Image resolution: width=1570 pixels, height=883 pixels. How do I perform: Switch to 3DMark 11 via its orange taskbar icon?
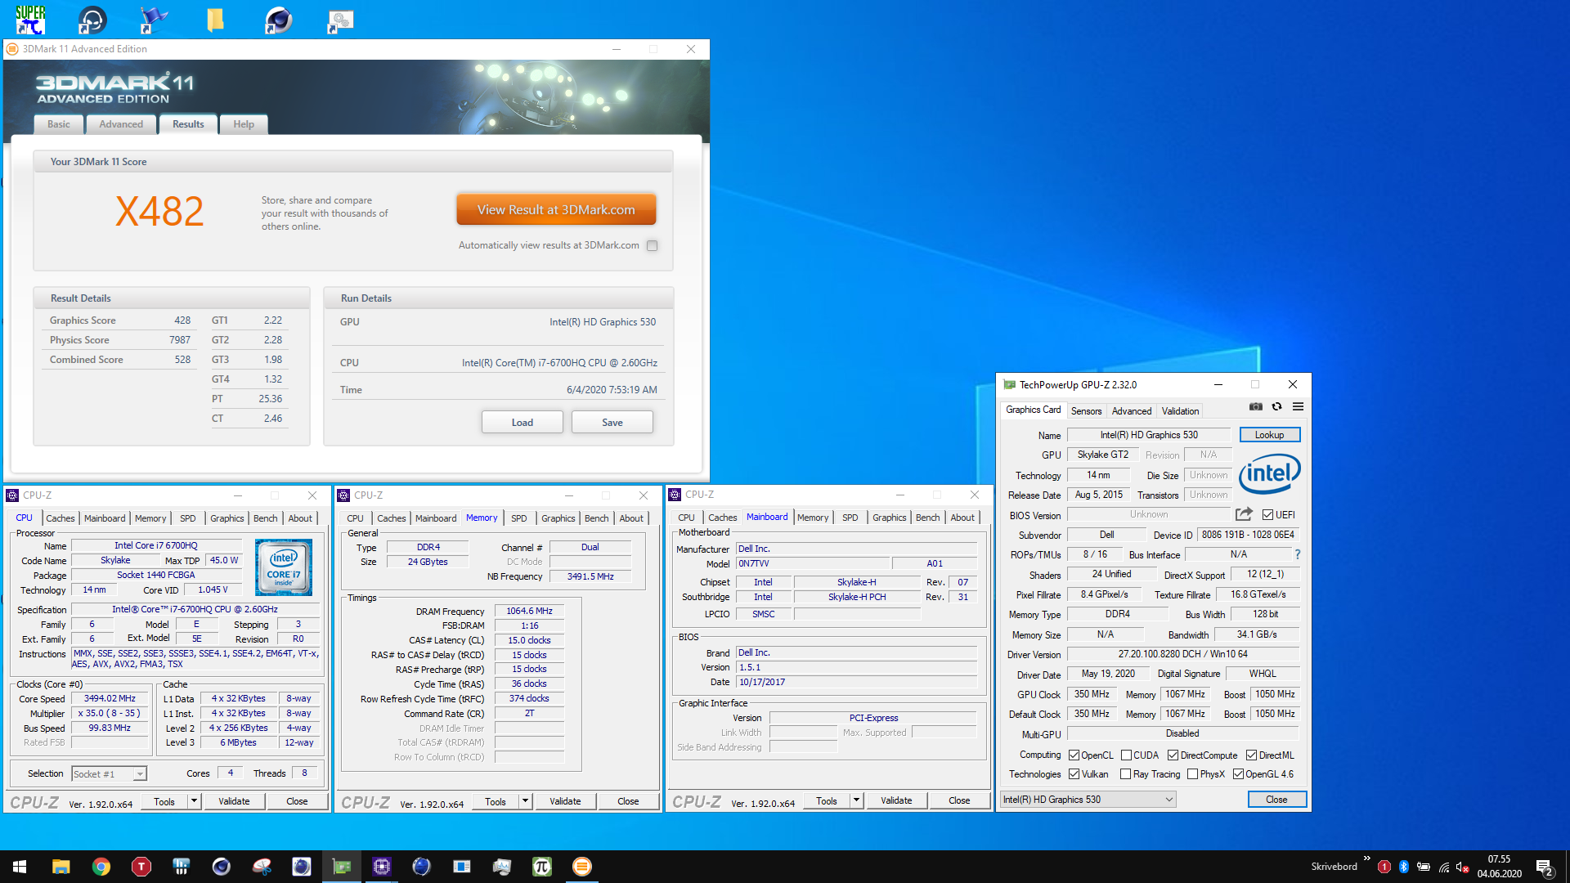click(582, 867)
